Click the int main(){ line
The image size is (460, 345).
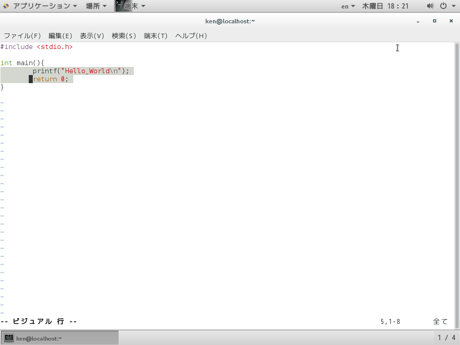[x=22, y=63]
